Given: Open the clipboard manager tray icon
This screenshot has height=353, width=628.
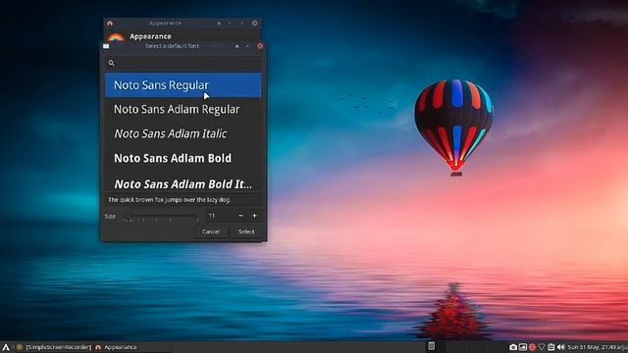Looking at the screenshot, I should tap(551, 347).
